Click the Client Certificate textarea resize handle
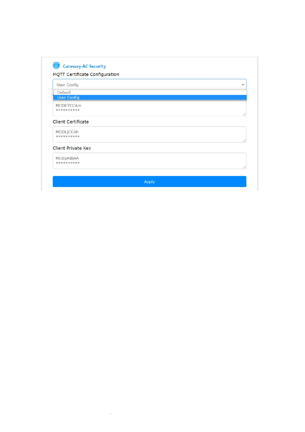 [244, 141]
